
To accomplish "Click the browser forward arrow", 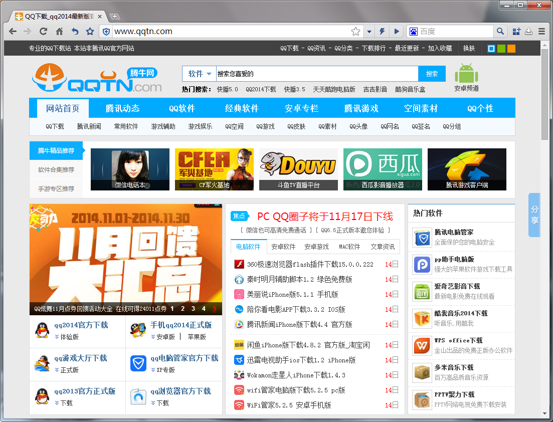I will [x=27, y=32].
